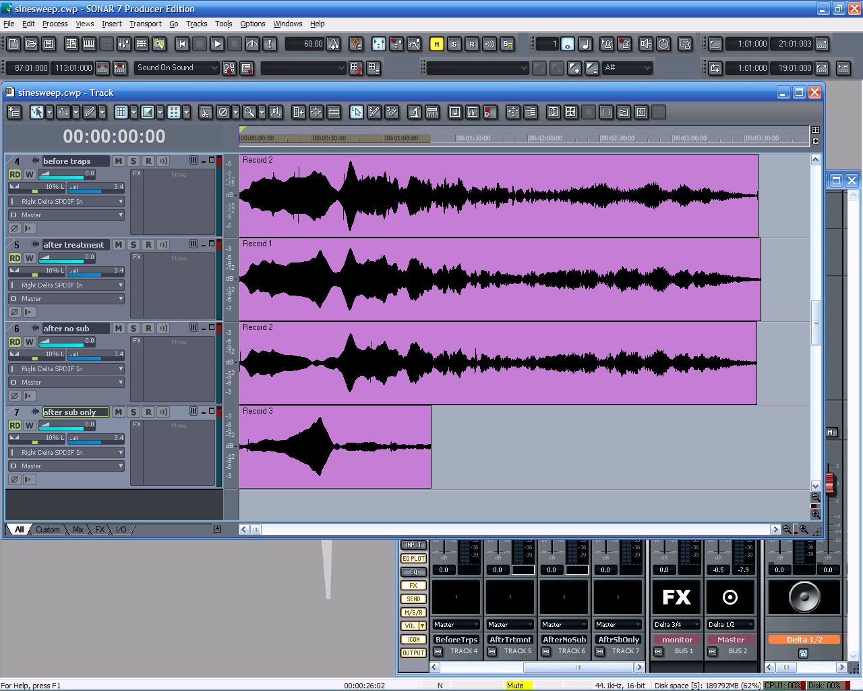Open Delta 3/4 output dropdown on monitor bus
Screen dimensions: 863x691
pyautogui.click(x=677, y=624)
